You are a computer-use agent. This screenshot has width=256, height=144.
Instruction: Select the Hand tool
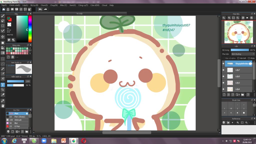pos(2,106)
